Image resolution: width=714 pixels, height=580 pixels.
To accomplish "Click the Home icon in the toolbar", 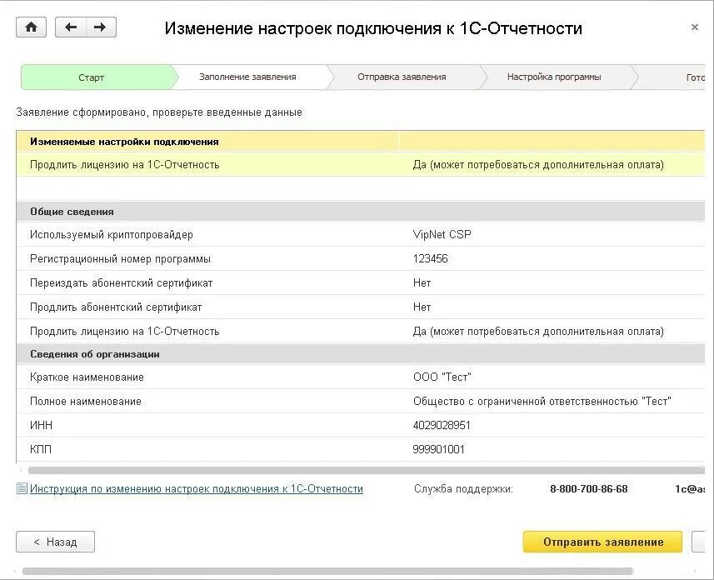I will [31, 27].
